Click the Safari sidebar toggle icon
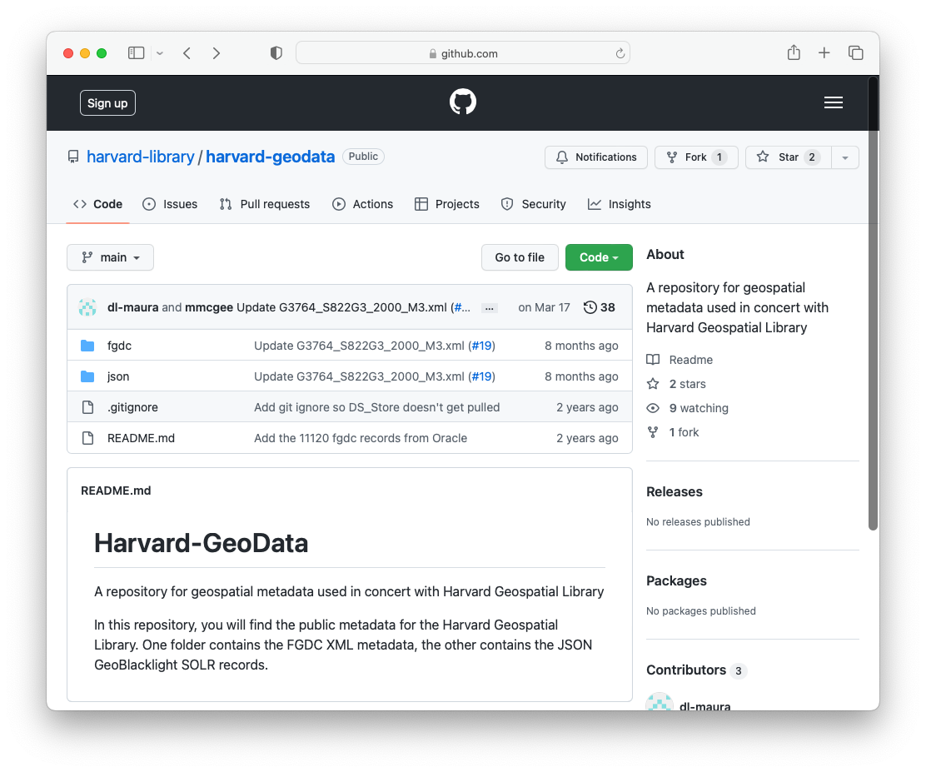 (136, 53)
